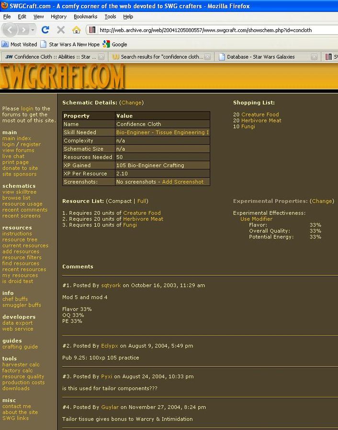Viewport: 338px width, 430px height.
Task: Open Bio-Engineer Tissue Engineering I skill link
Action: [x=162, y=132]
